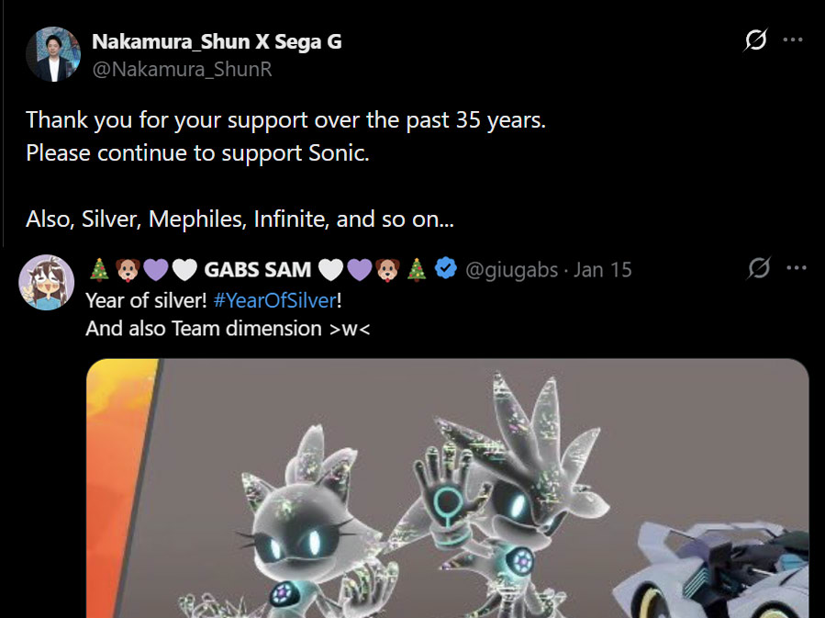Expand the attached Silver characters image
Image resolution: width=825 pixels, height=618 pixels.
coord(447,489)
